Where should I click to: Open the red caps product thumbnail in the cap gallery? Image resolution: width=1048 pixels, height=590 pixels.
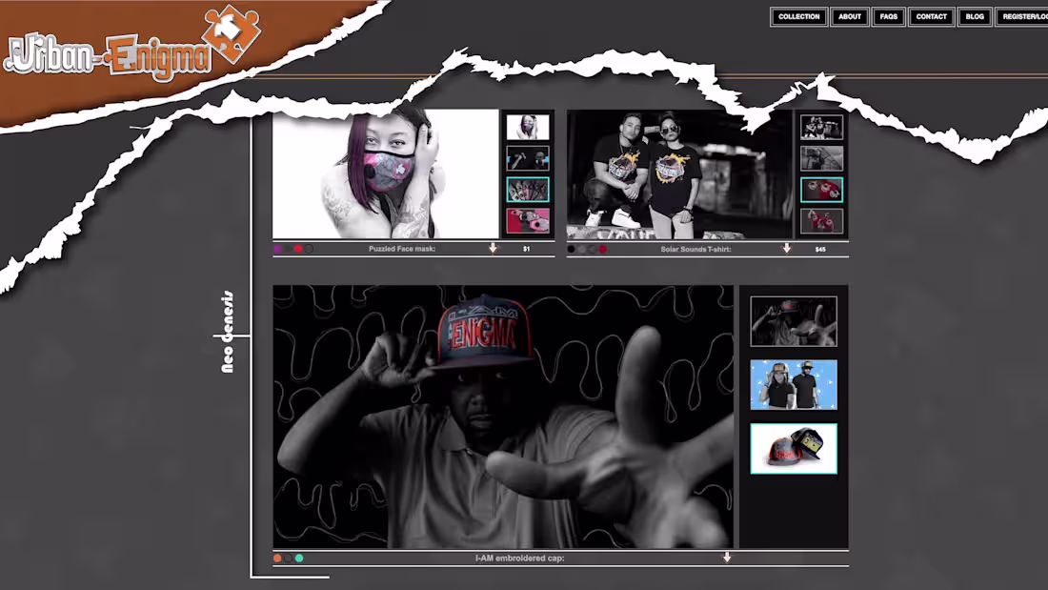pos(794,448)
